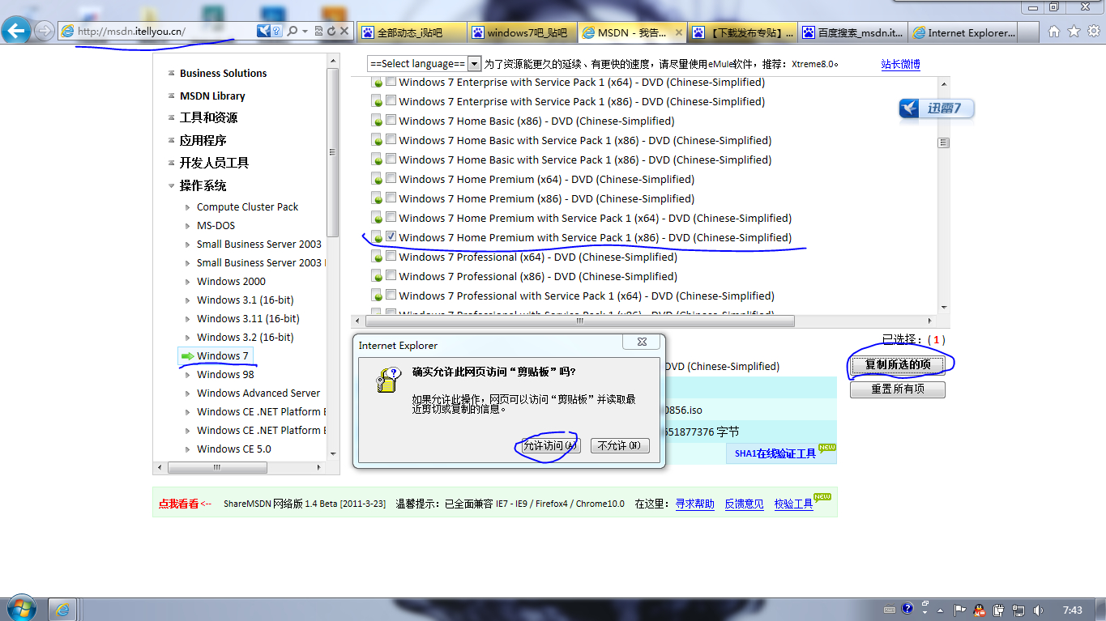Open the address bar search dropdown arrow
This screenshot has width=1106, height=621.
point(305,31)
